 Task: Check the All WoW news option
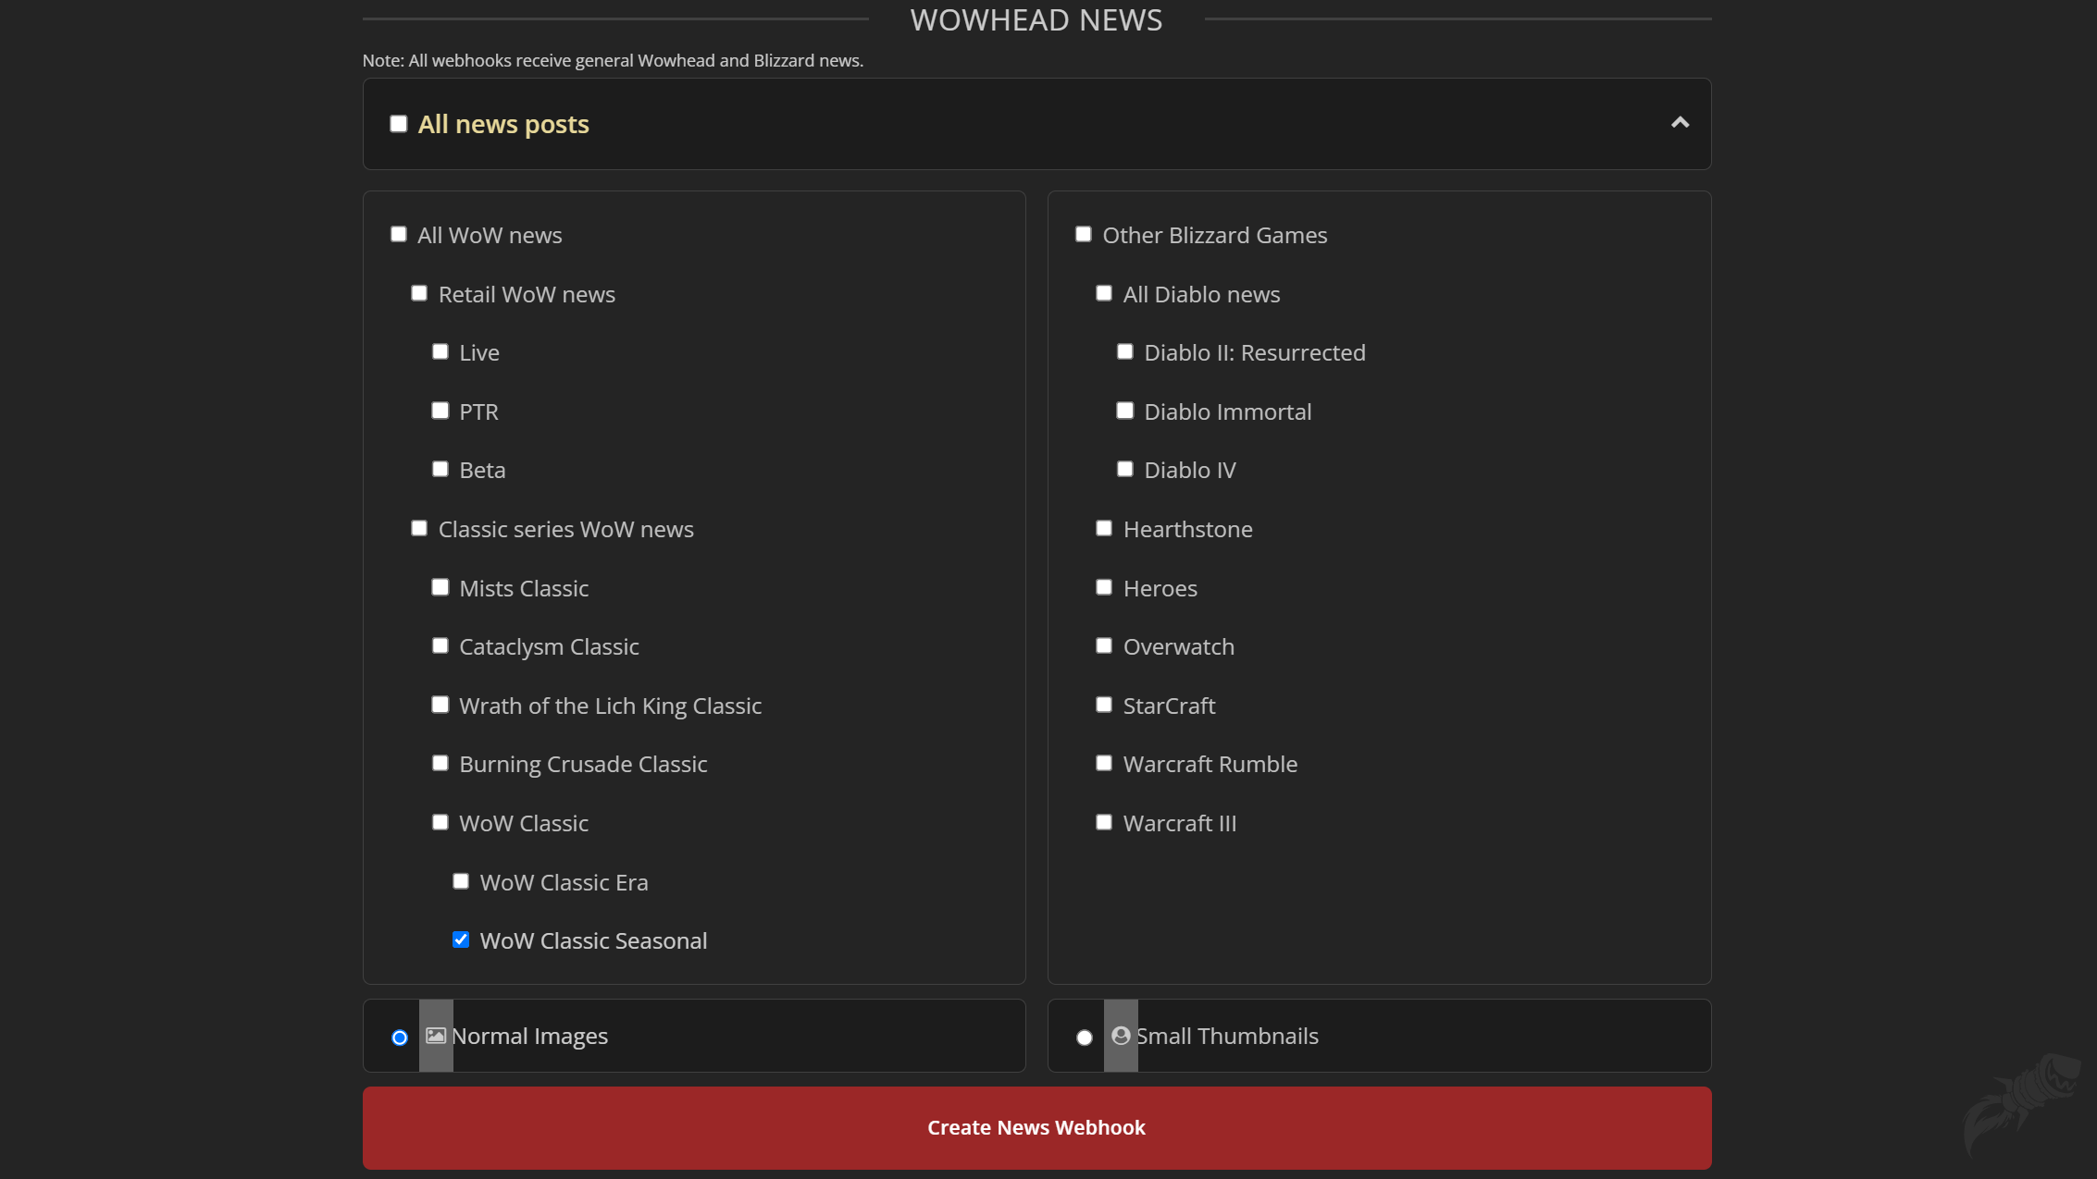(398, 234)
